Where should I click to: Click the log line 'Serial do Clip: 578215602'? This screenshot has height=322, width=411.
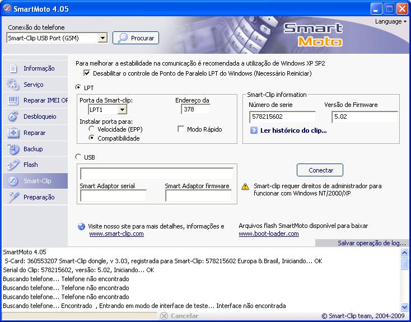tap(78, 270)
